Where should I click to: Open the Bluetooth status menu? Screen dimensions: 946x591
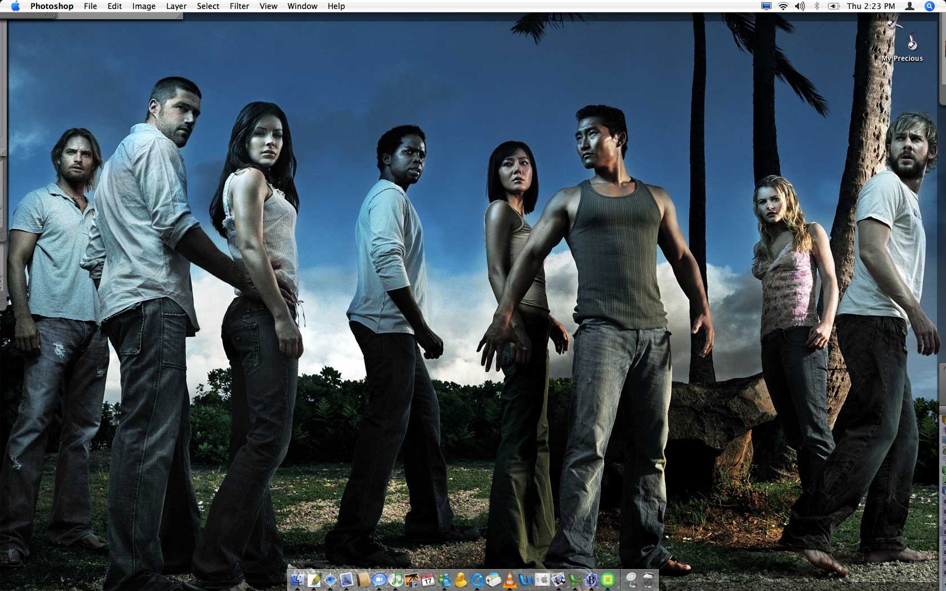click(x=816, y=6)
